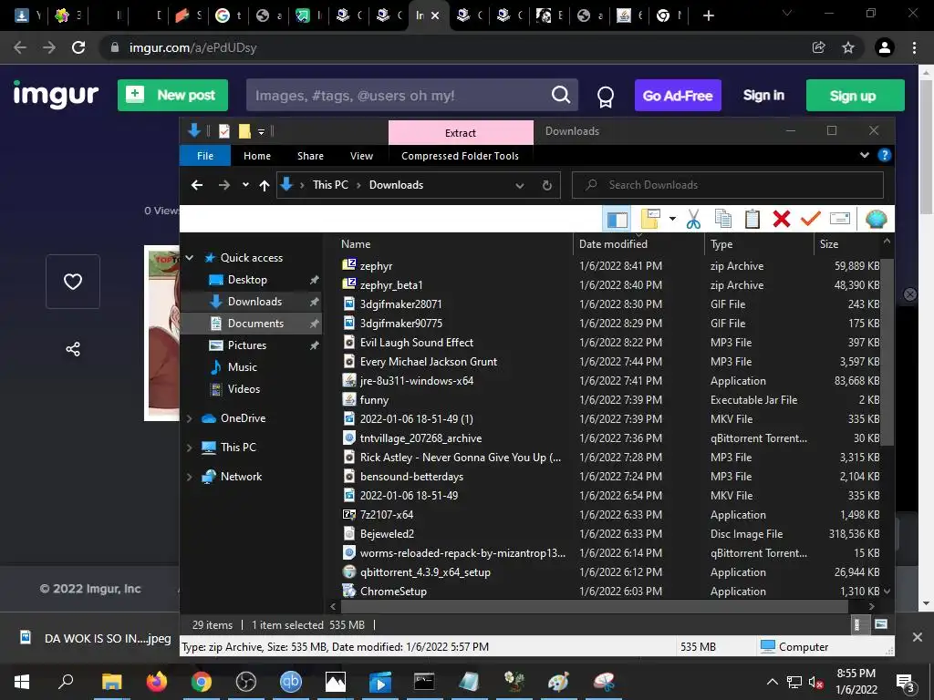Click the heart favorite icon on imgur
This screenshot has height=700, width=934.
coord(73,282)
